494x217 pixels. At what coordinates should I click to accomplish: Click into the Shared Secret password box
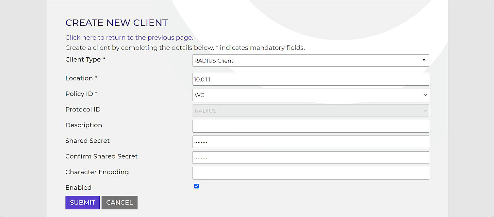point(310,142)
